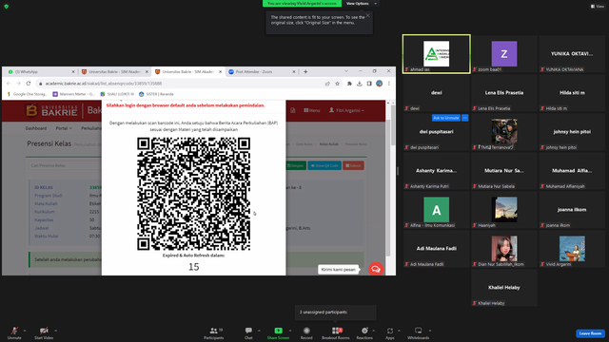Screen dimensions: 609x342
Task: Click the browser share page icon
Action: click(327, 84)
